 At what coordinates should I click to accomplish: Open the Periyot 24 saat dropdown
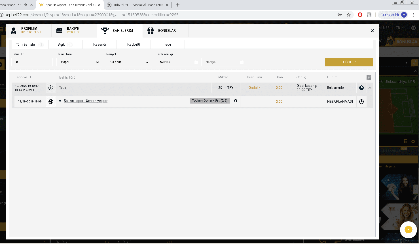click(129, 62)
